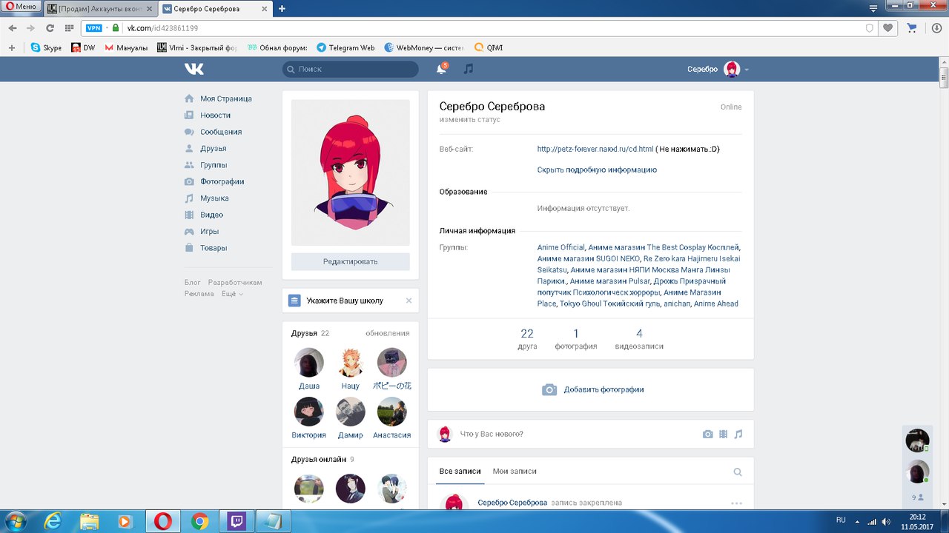Attach a photo via post camera icon
949x533 pixels.
pos(707,434)
